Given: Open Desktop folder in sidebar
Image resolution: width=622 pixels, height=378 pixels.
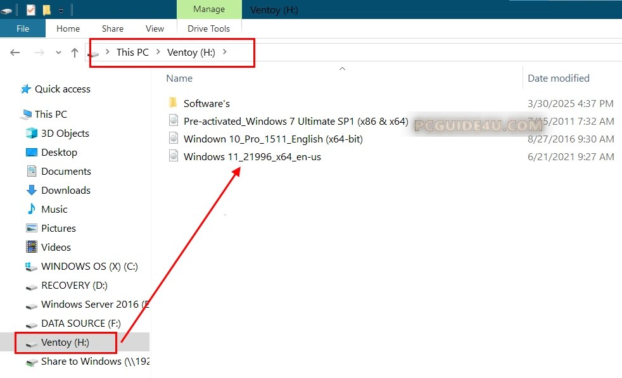Looking at the screenshot, I should click(x=59, y=153).
